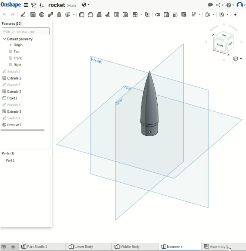Open the user account dropdown

click(x=241, y=5)
